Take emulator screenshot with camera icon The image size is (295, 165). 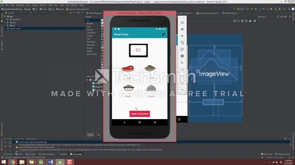tap(182, 56)
